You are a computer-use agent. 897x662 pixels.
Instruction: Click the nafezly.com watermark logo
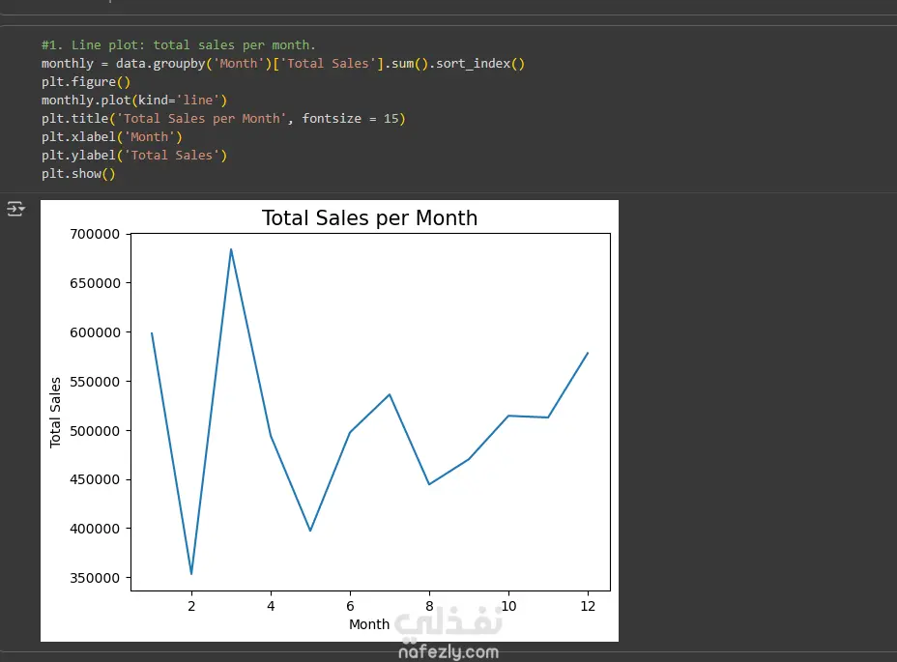[x=448, y=636]
